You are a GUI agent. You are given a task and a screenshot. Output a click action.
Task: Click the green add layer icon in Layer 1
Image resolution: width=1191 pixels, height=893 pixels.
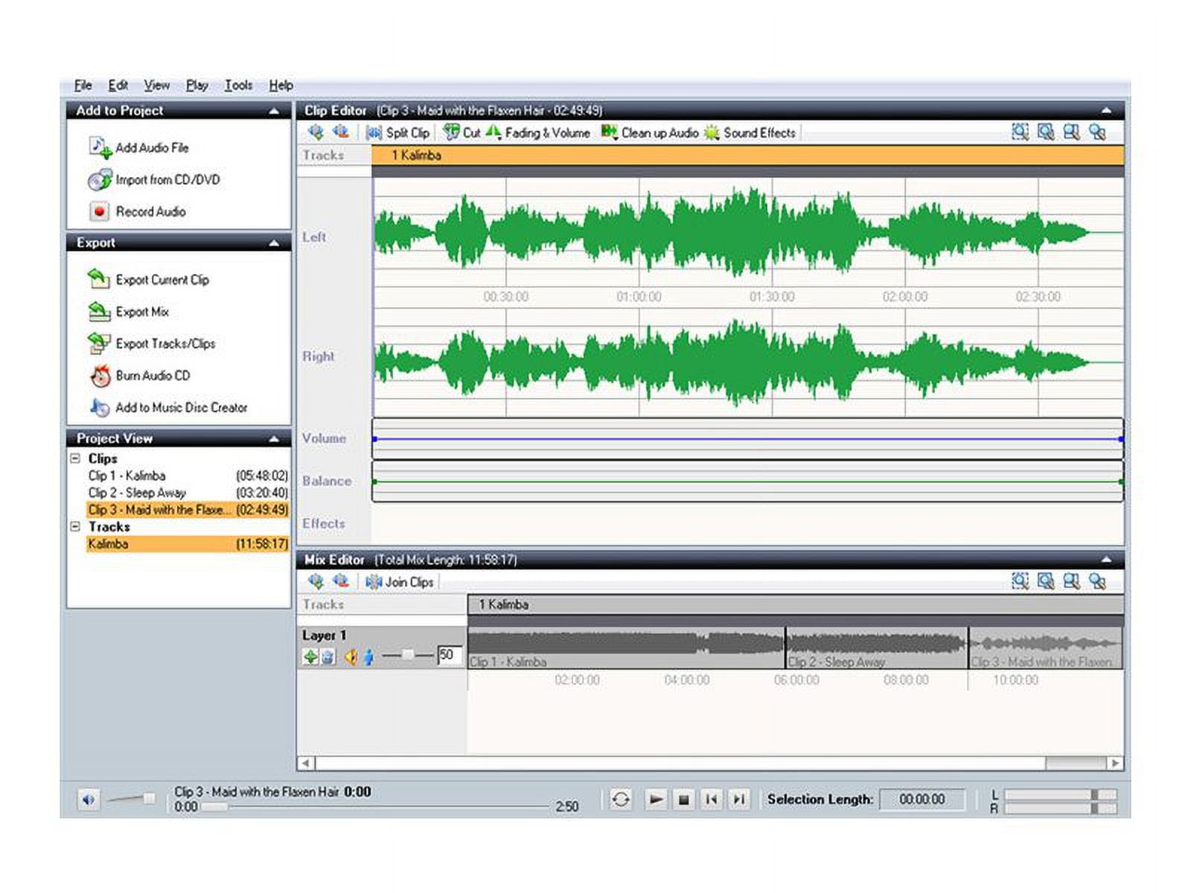click(310, 656)
